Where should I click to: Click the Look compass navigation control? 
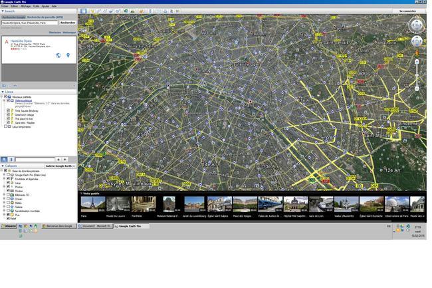[x=417, y=25]
